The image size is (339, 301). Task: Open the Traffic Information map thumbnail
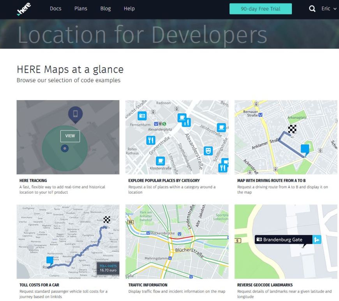tap(177, 241)
